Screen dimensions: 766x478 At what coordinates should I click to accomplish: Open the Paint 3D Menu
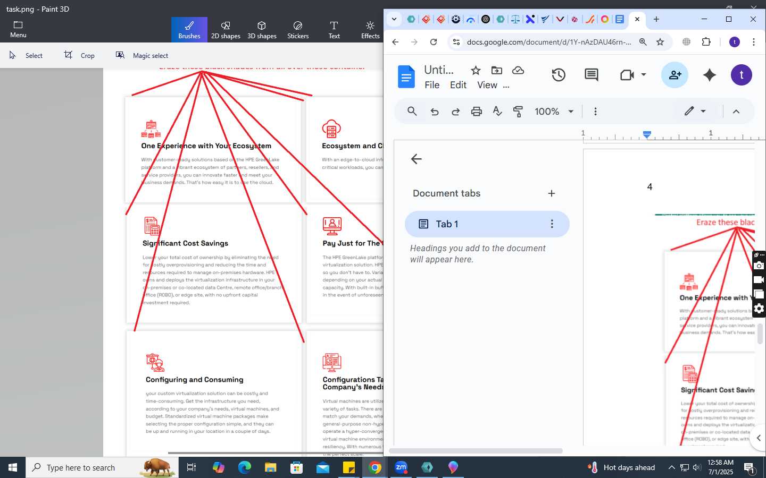(18, 30)
